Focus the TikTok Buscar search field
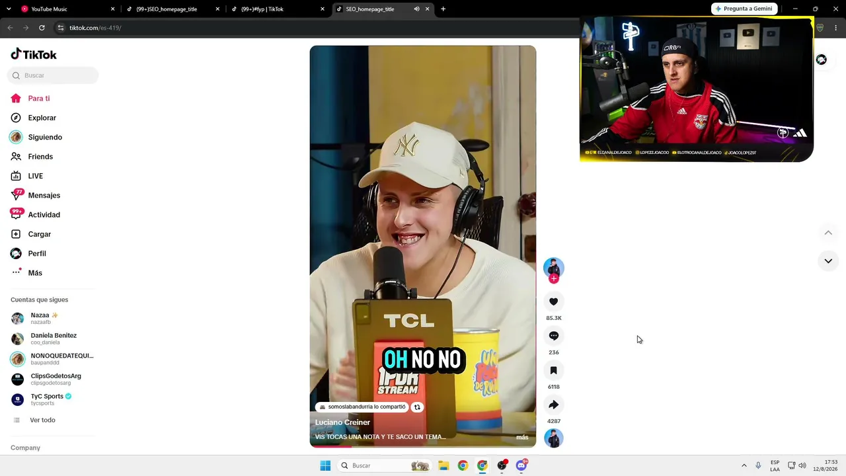 click(53, 75)
